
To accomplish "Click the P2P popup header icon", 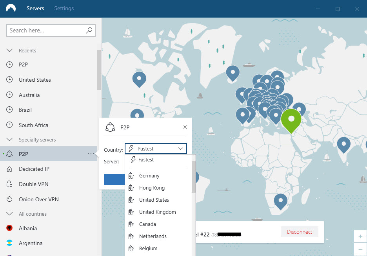I will (110, 127).
